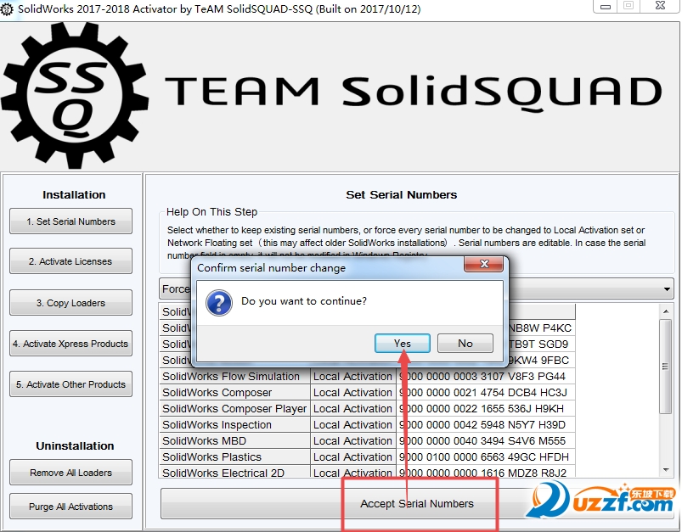
Task: Open step 1. Set Serial Numbers
Action: pyautogui.click(x=70, y=221)
